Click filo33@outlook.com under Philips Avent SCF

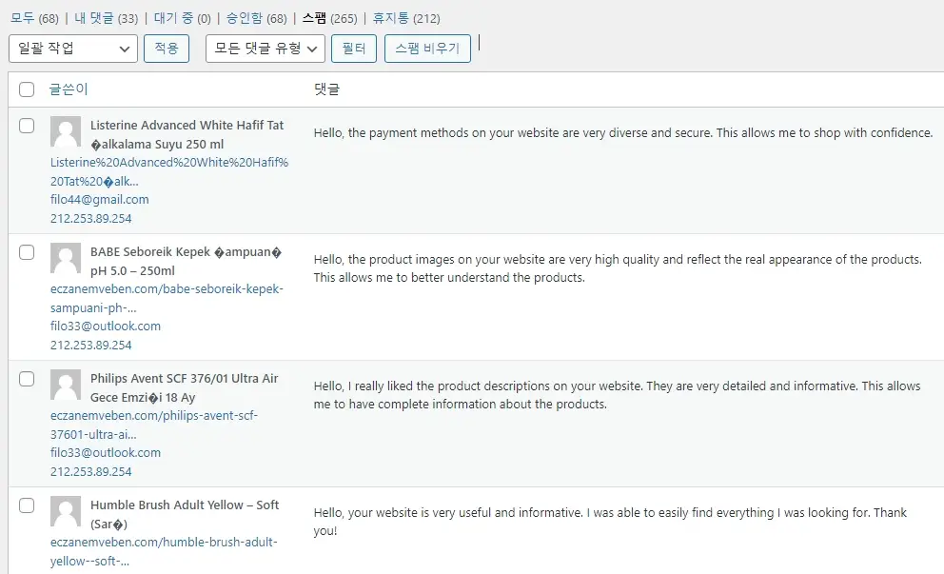pos(106,452)
